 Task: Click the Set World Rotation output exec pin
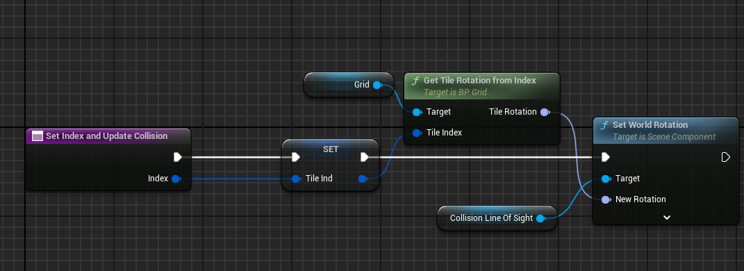click(725, 157)
